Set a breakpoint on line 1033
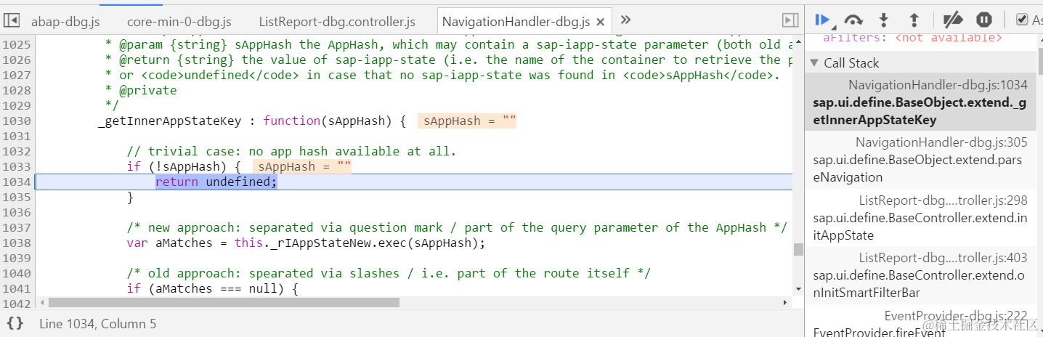 [x=17, y=167]
